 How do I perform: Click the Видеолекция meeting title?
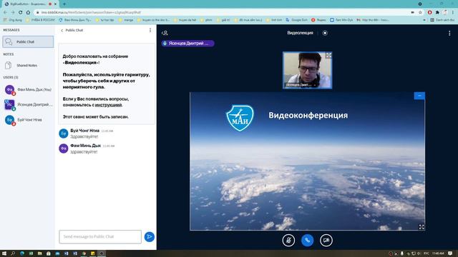pos(300,33)
